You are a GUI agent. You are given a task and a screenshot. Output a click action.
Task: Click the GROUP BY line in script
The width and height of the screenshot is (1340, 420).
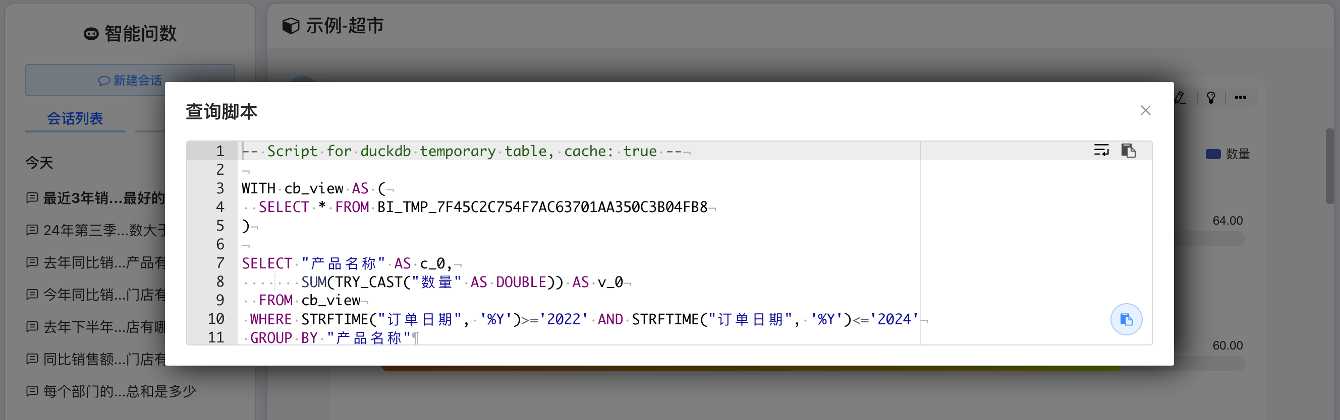point(331,338)
